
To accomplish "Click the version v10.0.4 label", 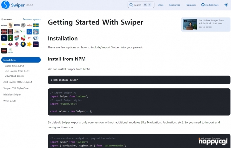I will point(29,5).
